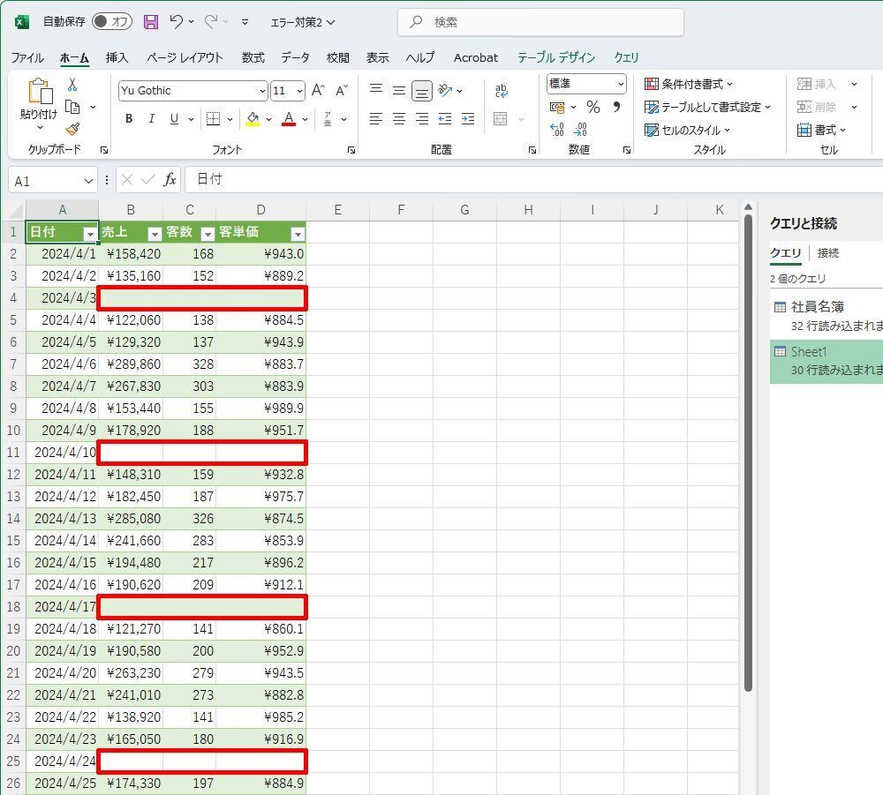Click セルのスタイル button
The height and width of the screenshot is (795, 883).
pos(687,130)
